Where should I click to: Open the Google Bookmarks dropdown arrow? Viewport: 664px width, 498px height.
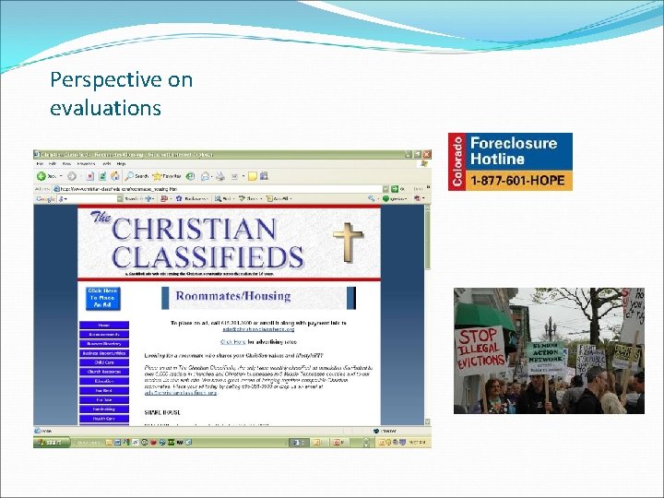(207, 198)
